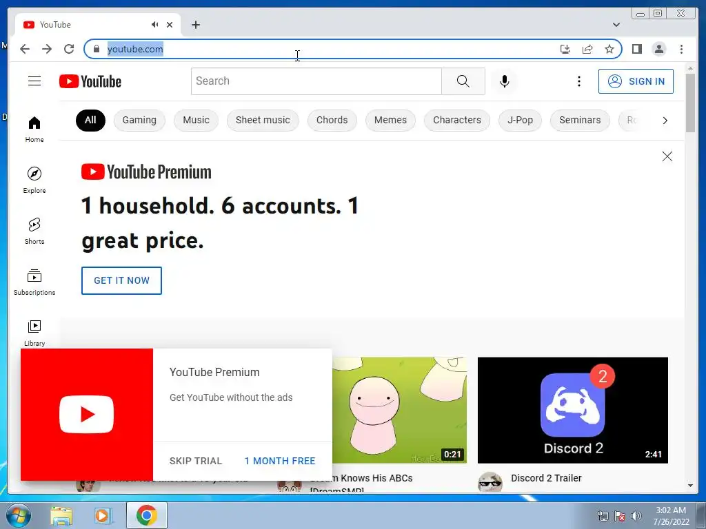This screenshot has width=706, height=529.
Task: Click scrollbar down arrow
Action: [690, 486]
